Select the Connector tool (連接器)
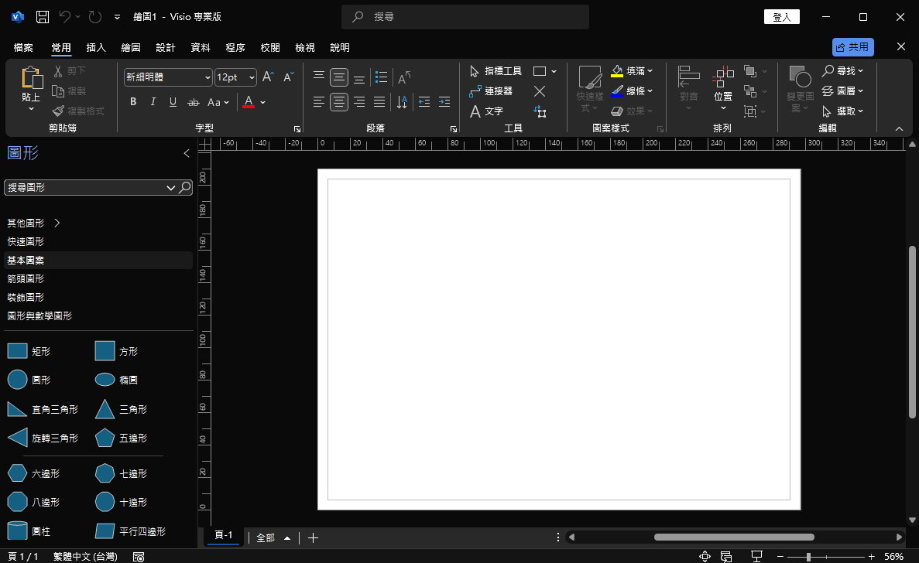The width and height of the screenshot is (919, 563). (491, 91)
